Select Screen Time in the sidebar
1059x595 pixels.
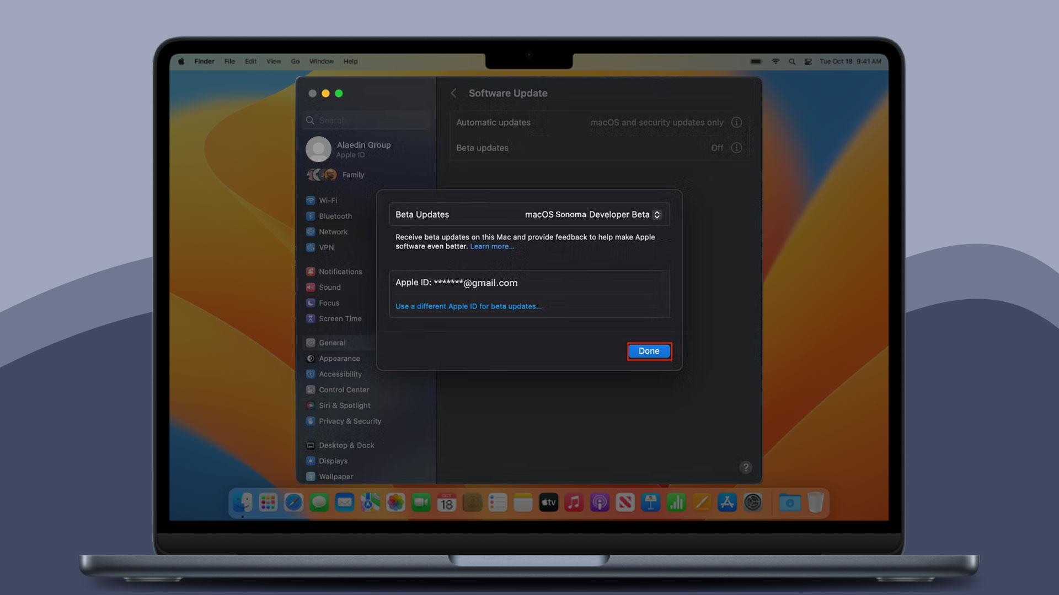coord(334,318)
